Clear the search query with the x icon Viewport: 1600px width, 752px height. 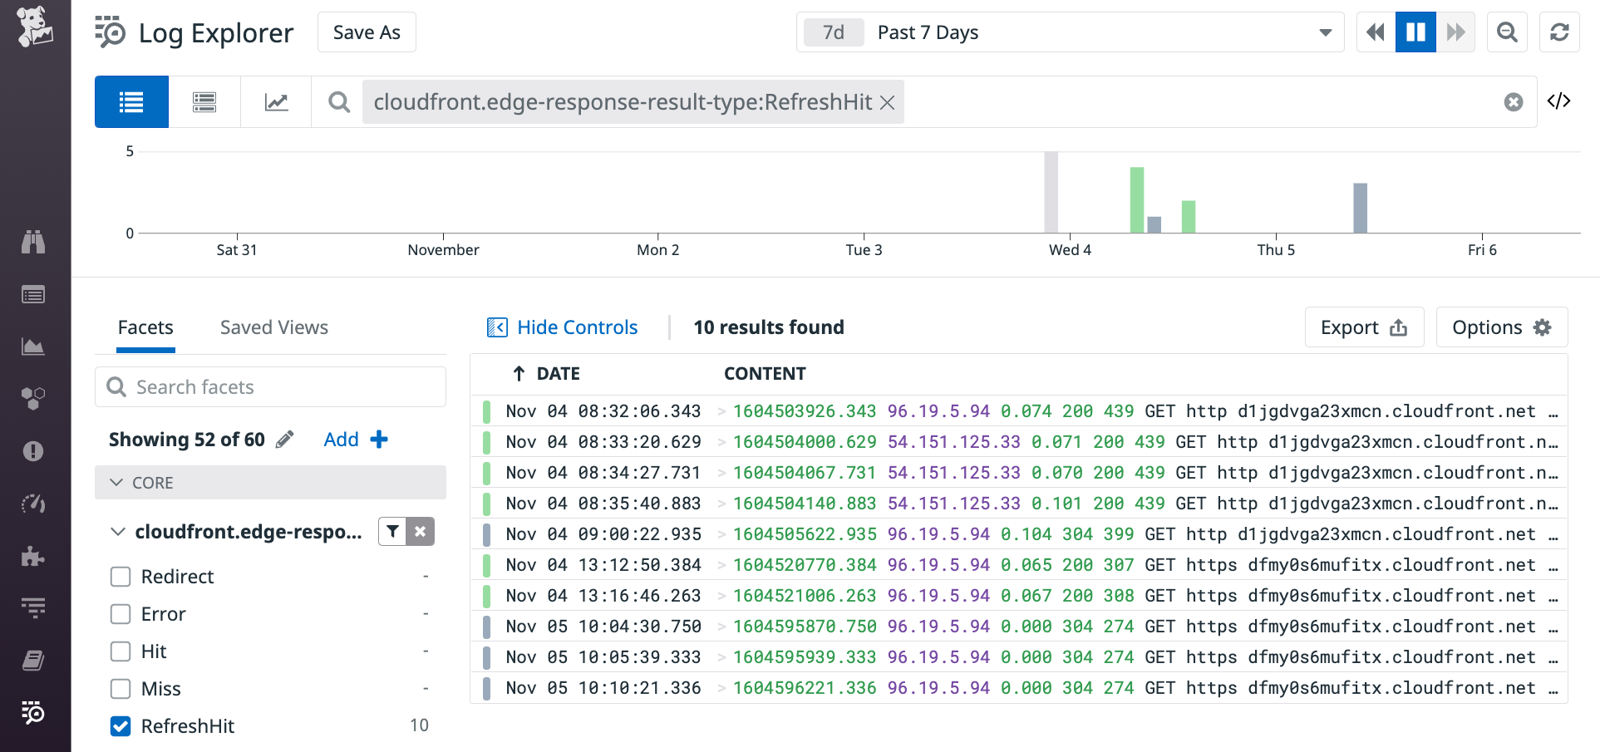[1514, 101]
